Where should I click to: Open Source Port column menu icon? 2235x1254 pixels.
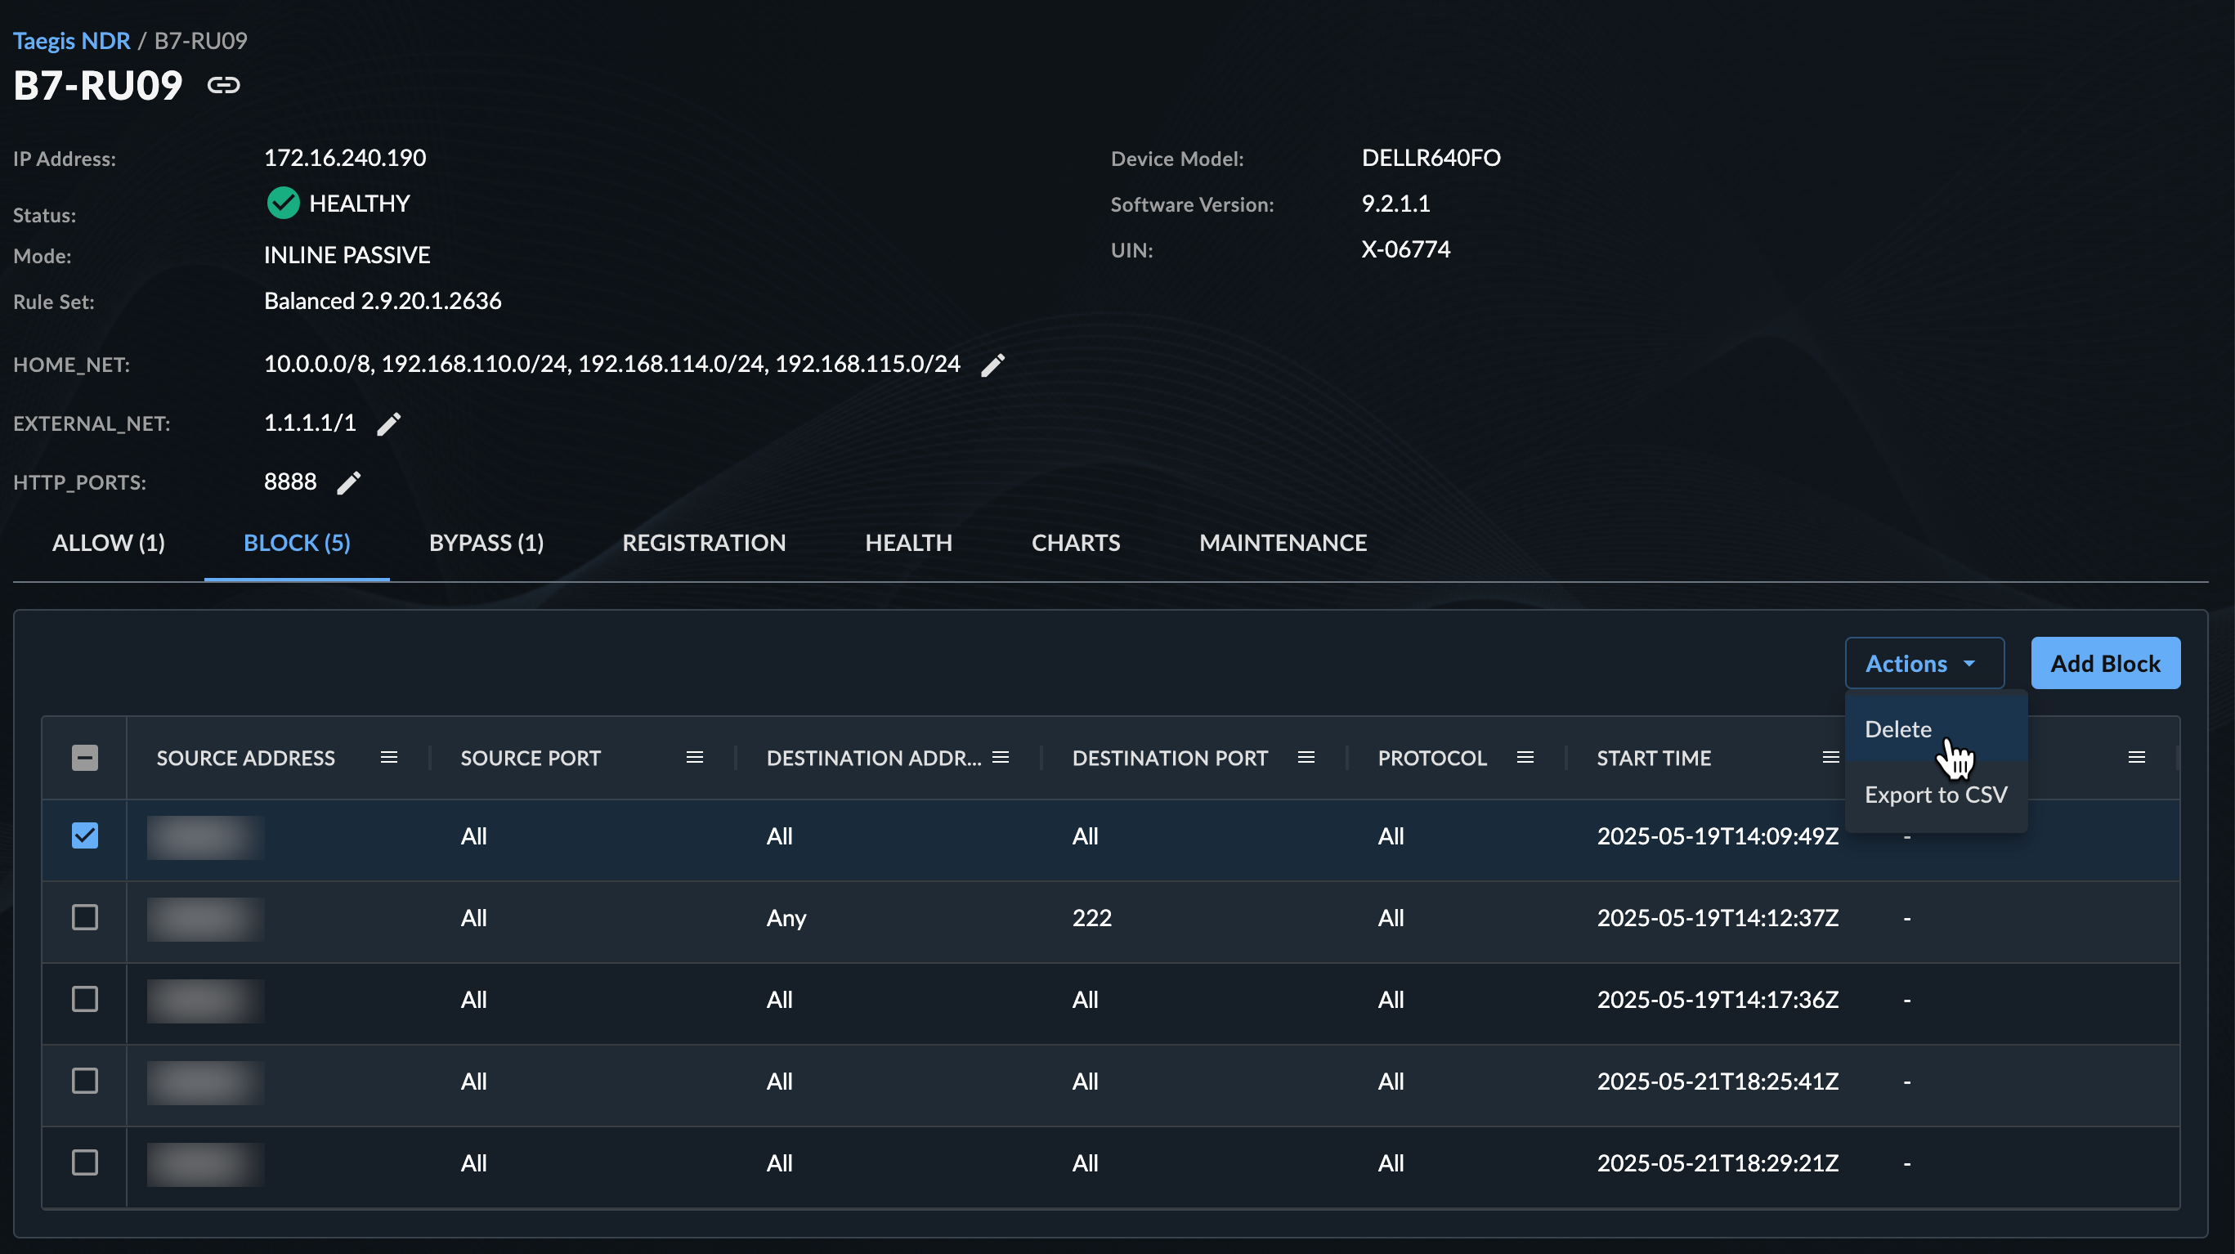694,758
